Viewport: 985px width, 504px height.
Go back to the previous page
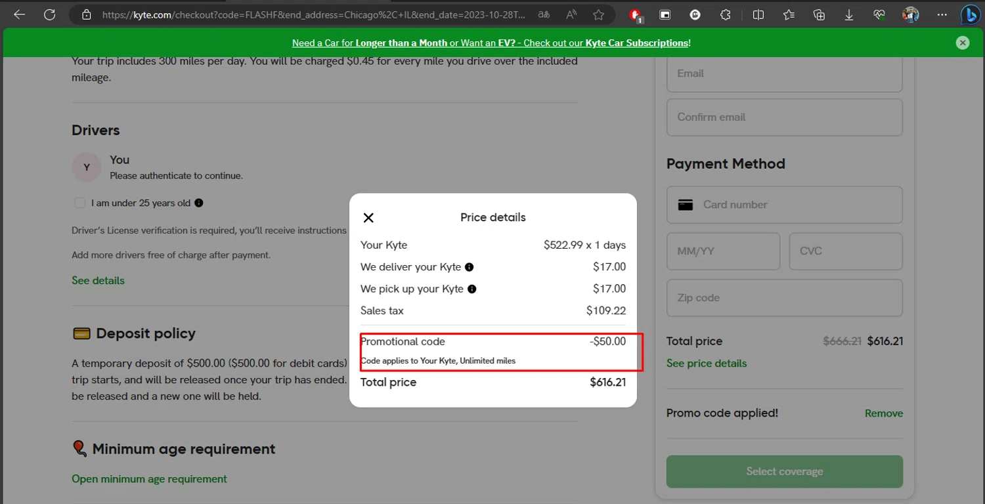coord(19,14)
